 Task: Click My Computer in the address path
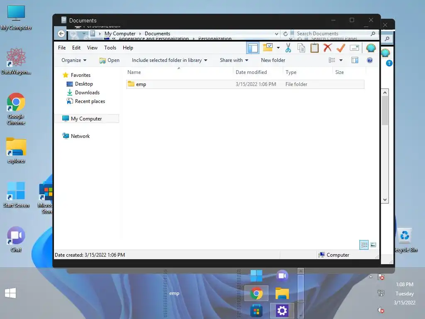tap(120, 34)
